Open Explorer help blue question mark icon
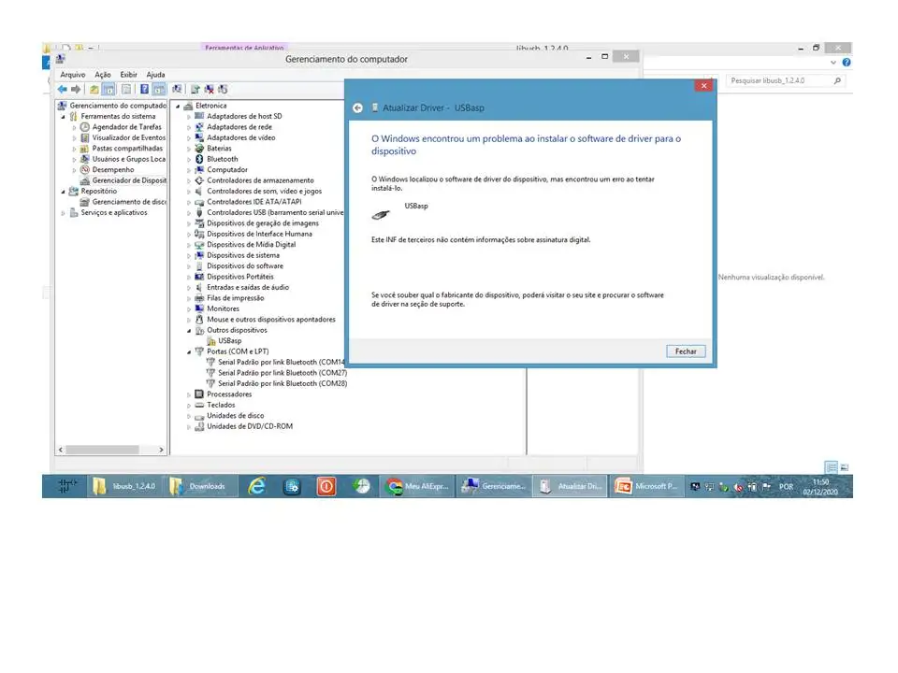The image size is (898, 673). click(x=847, y=63)
